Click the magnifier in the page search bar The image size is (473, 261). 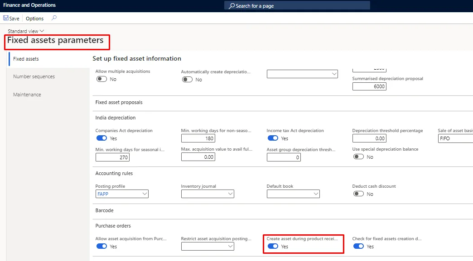click(x=232, y=6)
